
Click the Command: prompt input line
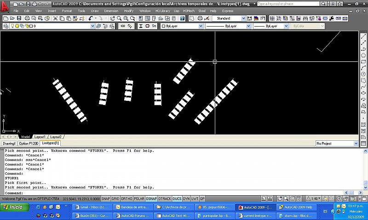tap(174, 193)
